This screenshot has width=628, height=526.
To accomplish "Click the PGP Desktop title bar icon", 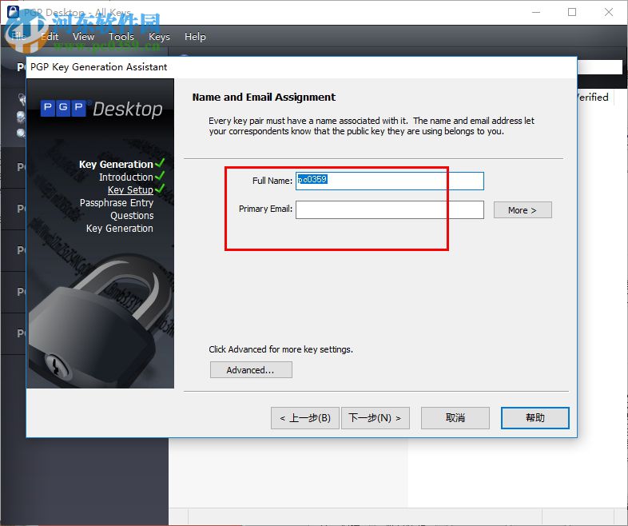I will [14, 11].
